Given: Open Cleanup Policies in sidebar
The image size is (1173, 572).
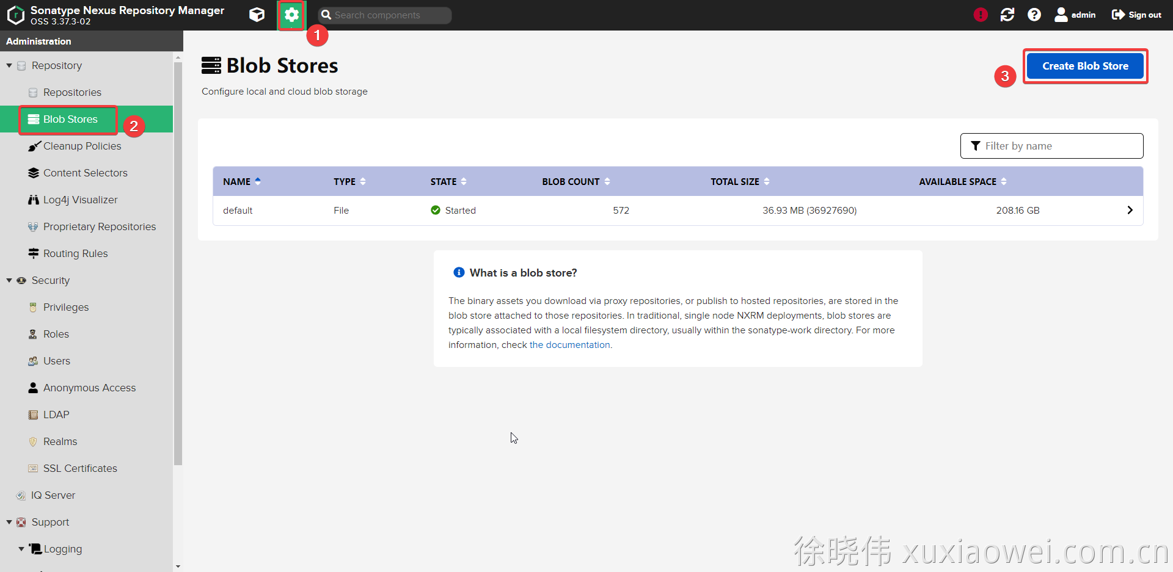Looking at the screenshot, I should click(82, 146).
